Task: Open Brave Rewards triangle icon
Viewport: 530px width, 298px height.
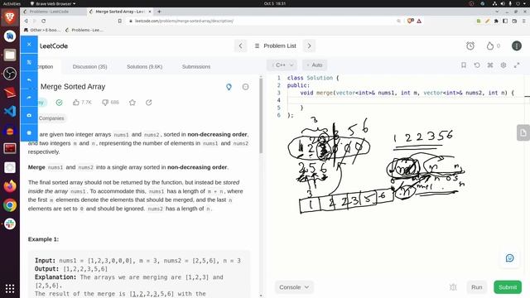Action: pyautogui.click(x=419, y=21)
